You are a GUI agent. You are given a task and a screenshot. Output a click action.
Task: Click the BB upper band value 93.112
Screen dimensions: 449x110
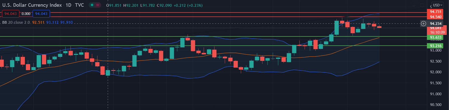52,22
